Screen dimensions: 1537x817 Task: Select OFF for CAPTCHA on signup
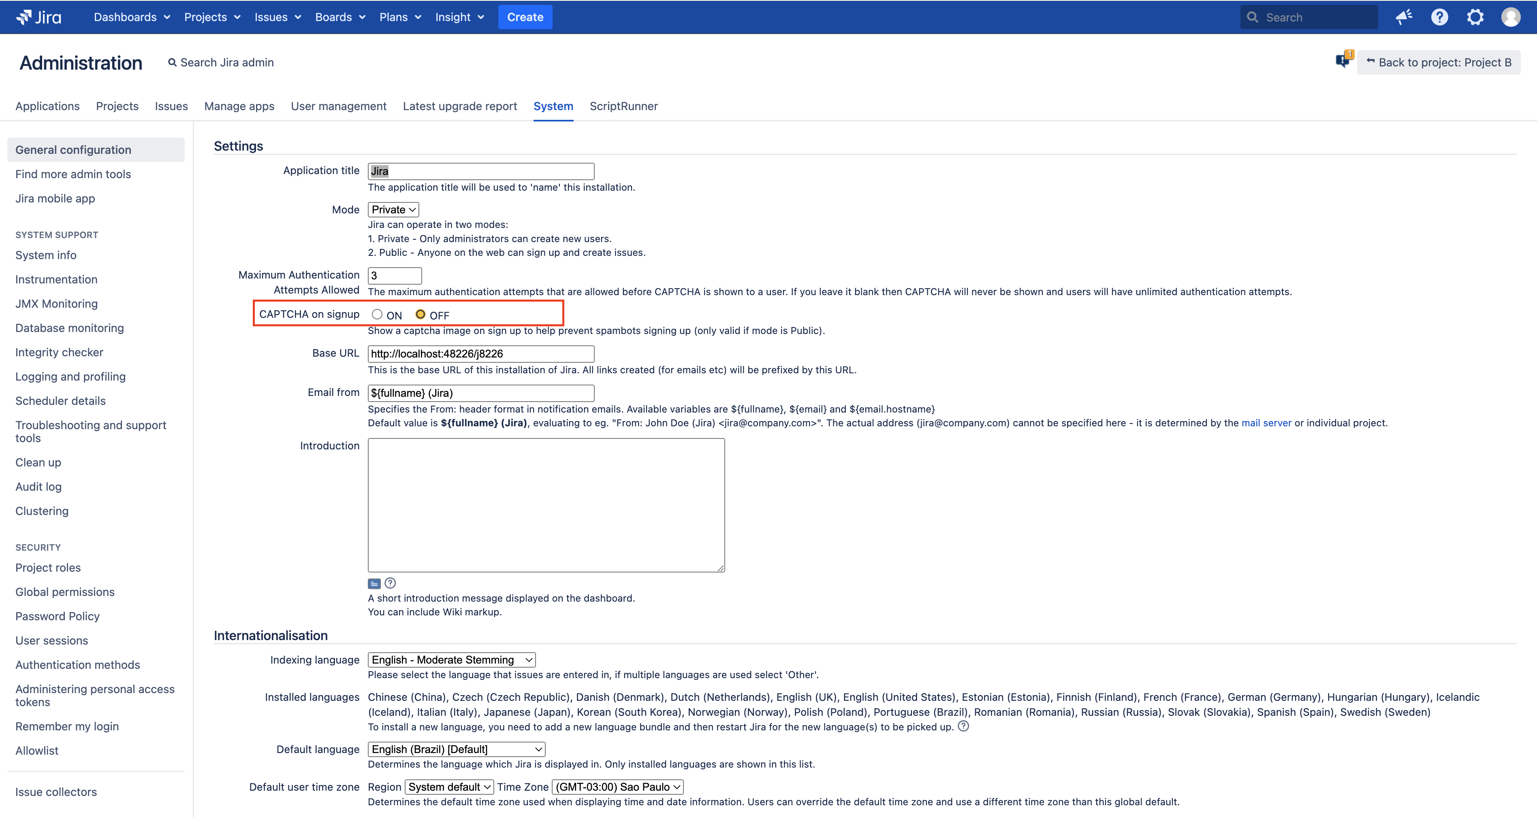(421, 314)
